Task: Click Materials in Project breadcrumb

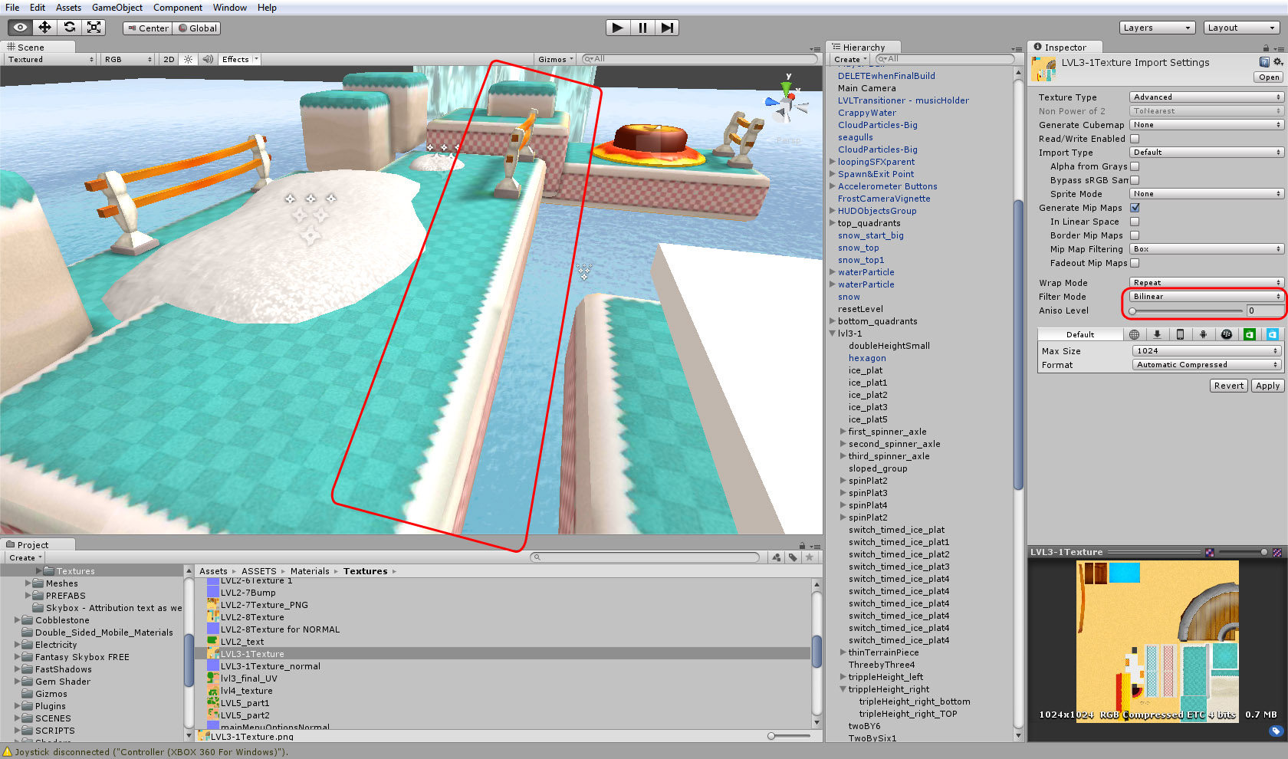Action: click(310, 571)
